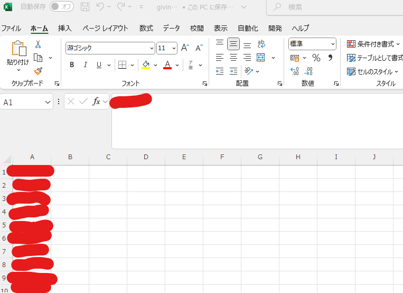Apply the yellow fill color swatch
Viewport: 403px width, 293px height.
pyautogui.click(x=146, y=65)
